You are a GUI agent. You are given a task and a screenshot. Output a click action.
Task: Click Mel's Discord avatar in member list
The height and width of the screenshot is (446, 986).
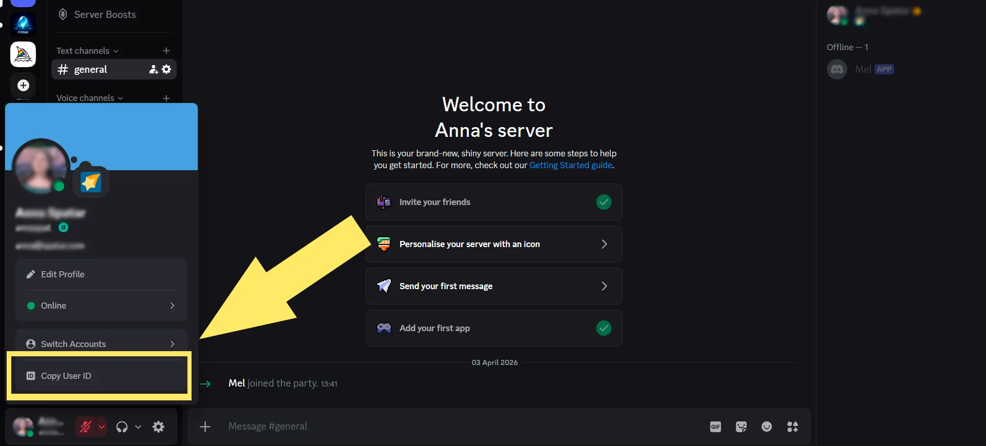(837, 69)
